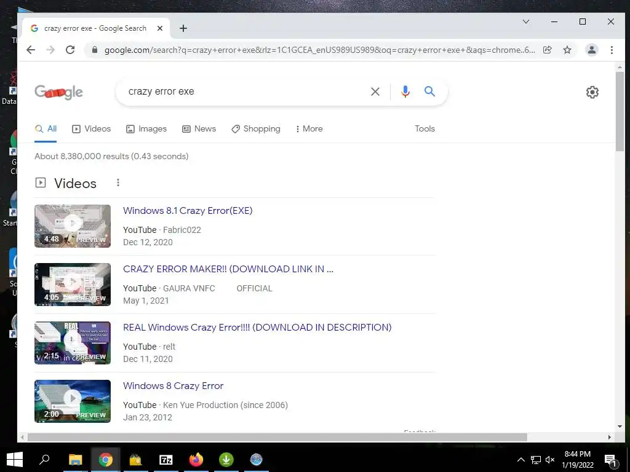Click the Google logo
The height and width of the screenshot is (472, 630).
[x=58, y=92]
